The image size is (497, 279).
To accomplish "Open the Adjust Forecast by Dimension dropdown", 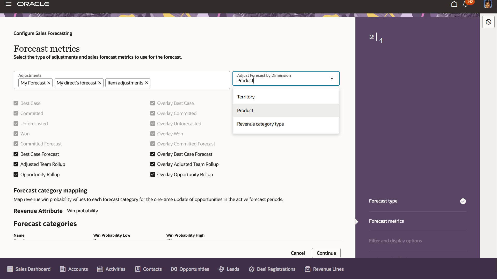I will (332, 78).
